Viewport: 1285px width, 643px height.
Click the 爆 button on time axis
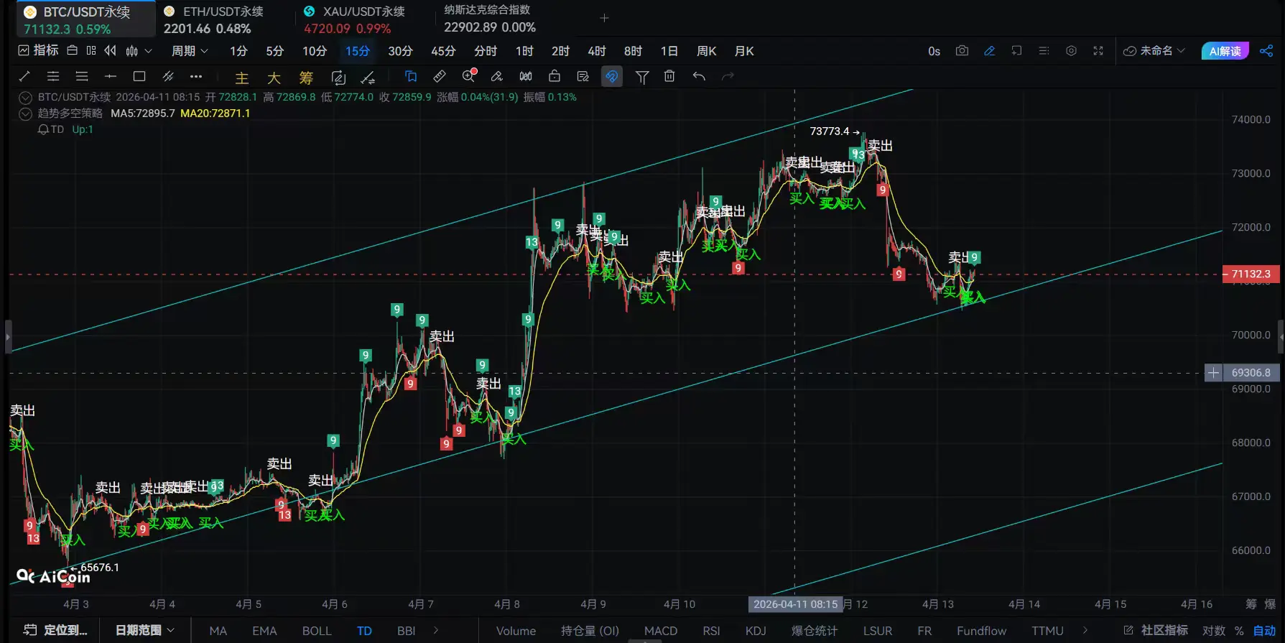coord(1270,604)
